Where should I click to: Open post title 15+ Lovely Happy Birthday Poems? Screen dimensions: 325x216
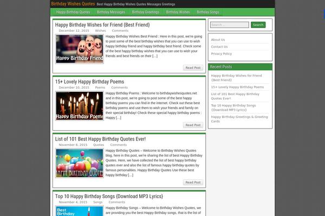tap(89, 82)
